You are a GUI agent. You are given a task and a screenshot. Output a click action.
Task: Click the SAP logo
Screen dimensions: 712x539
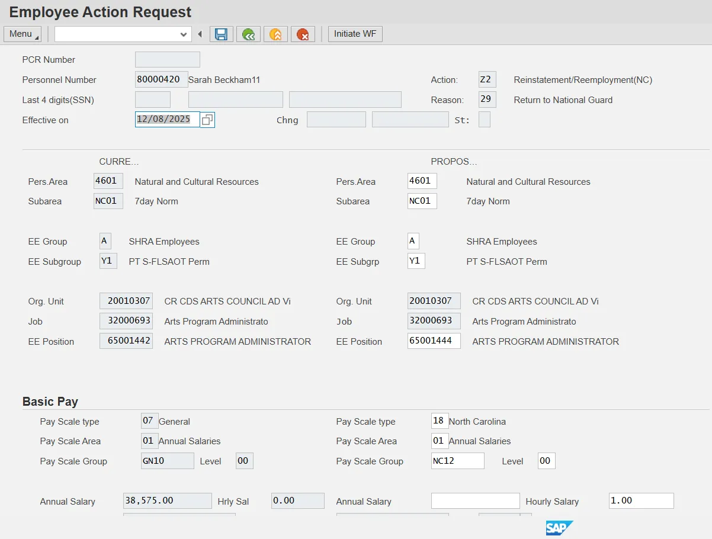(559, 528)
